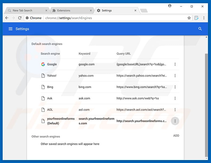Screen dimensions: 211x163
Task: Click the page icon beside AOL
Action: 43,110
